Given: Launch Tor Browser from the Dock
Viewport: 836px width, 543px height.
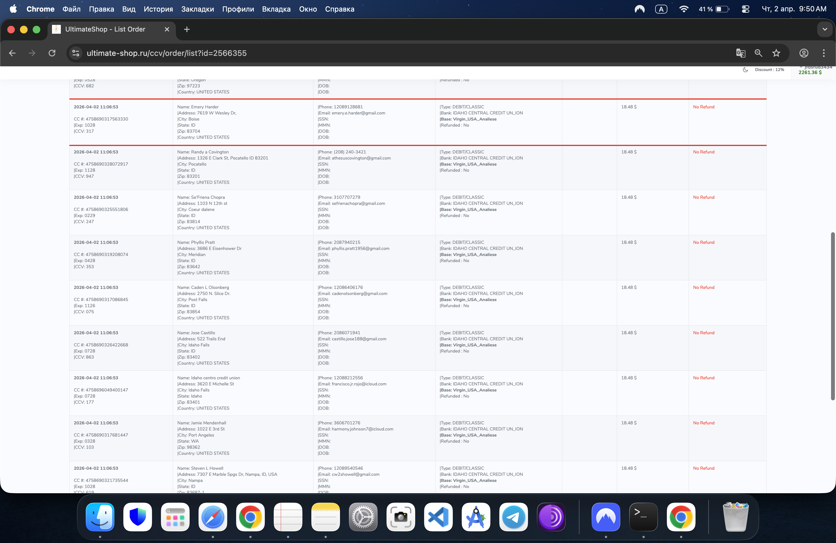Looking at the screenshot, I should [x=551, y=517].
